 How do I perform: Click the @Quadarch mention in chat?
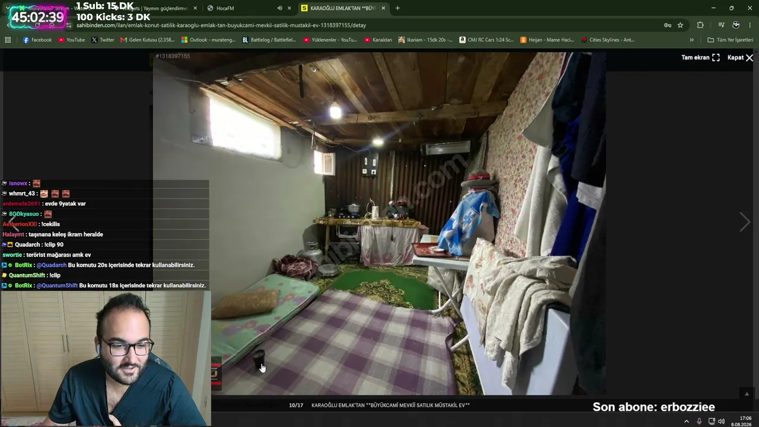(52, 265)
